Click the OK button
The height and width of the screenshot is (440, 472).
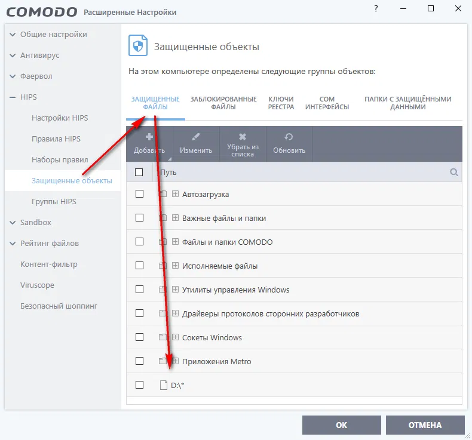[342, 425]
